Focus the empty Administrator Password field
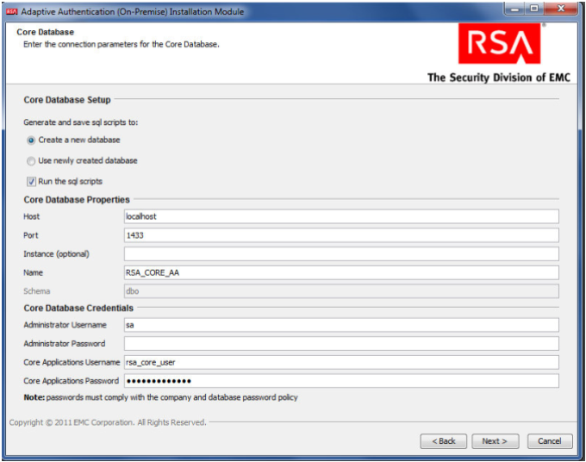586x462 pixels. tap(341, 344)
